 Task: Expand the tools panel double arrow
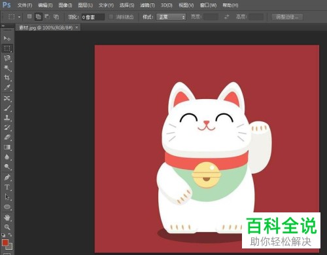[3, 26]
